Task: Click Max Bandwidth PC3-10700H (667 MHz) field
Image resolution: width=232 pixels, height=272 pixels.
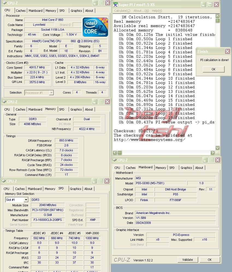Action: coord(47,210)
